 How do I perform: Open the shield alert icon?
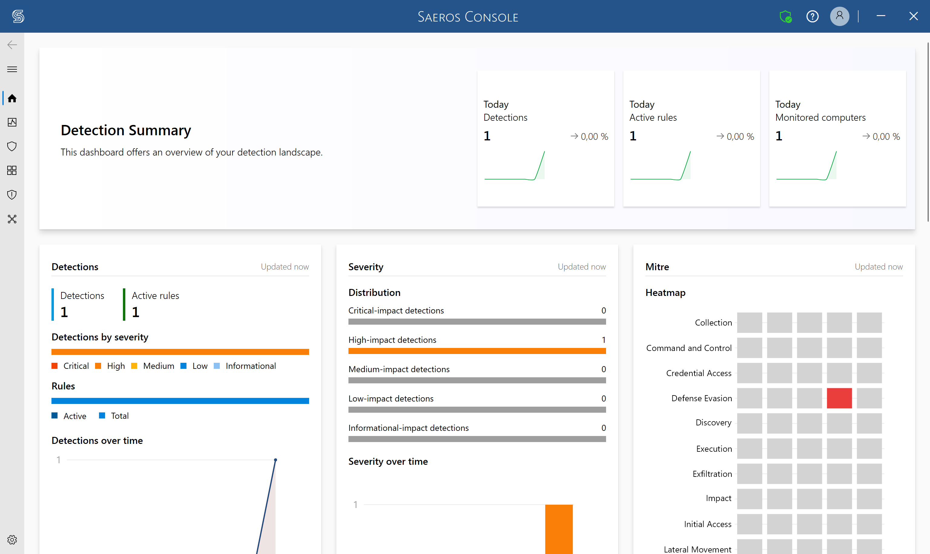coord(12,195)
